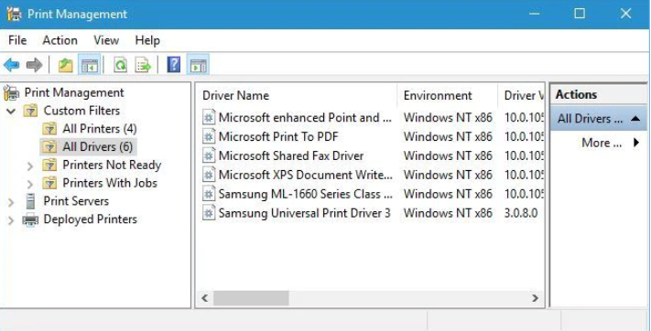Expand the Printers With Jobs node
The height and width of the screenshot is (331, 651).
30,184
